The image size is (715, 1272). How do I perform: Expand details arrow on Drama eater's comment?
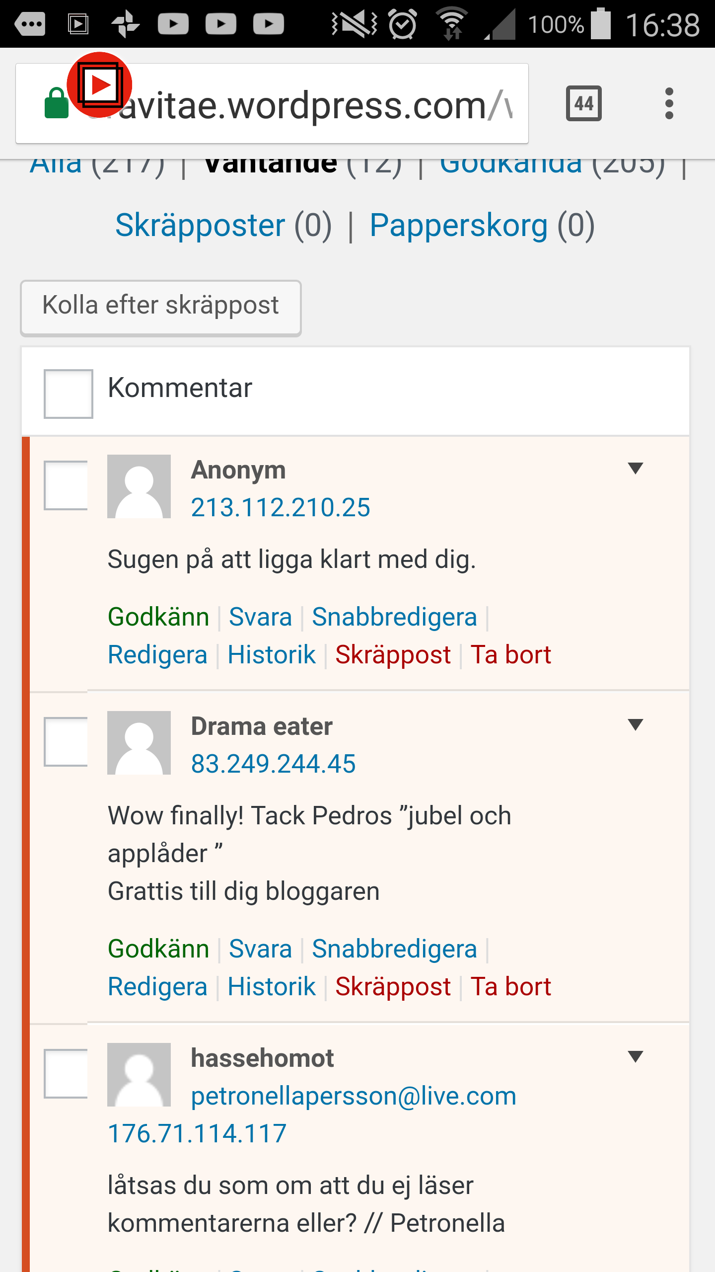click(x=635, y=724)
